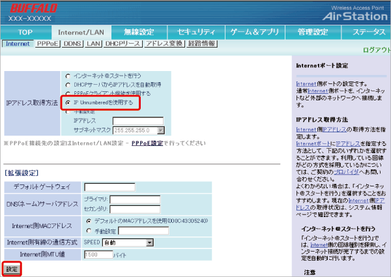Image resolution: width=391 pixels, height=277 pixels.
Task: Click the ログアウト link
Action: click(376, 50)
